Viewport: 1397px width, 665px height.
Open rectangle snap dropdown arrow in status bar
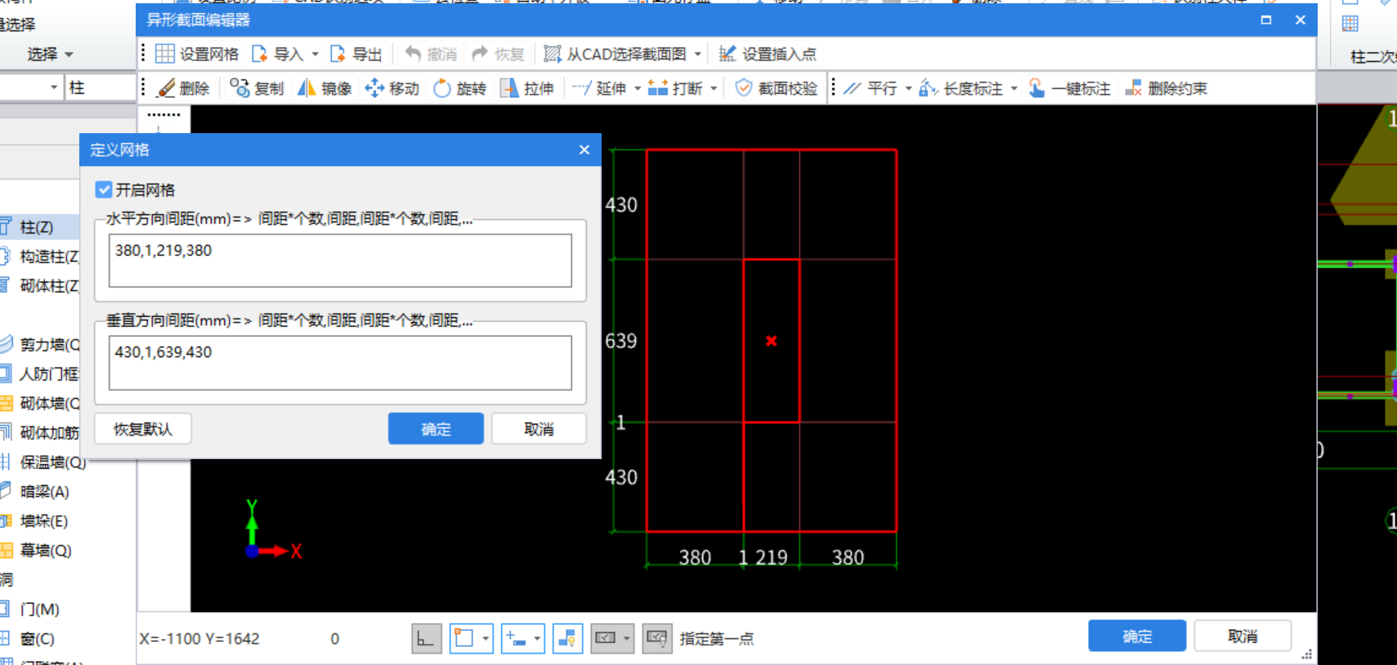486,639
